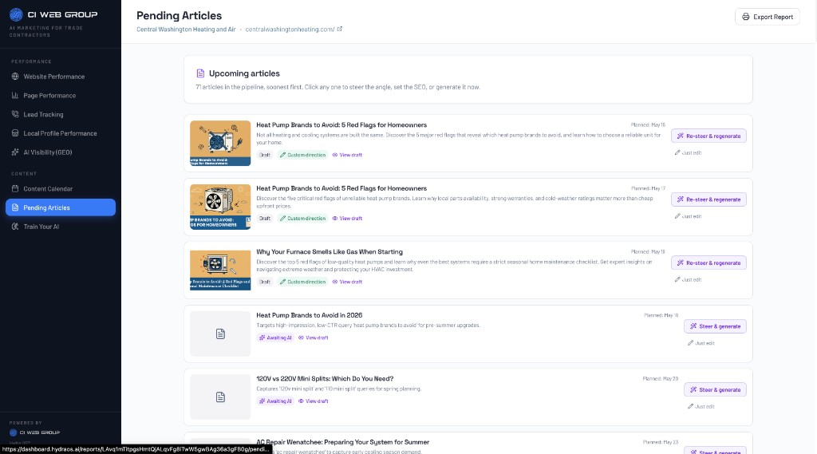Viewport: 817px width, 454px height.
Task: Click Just edit for May 17 article
Action: click(688, 216)
